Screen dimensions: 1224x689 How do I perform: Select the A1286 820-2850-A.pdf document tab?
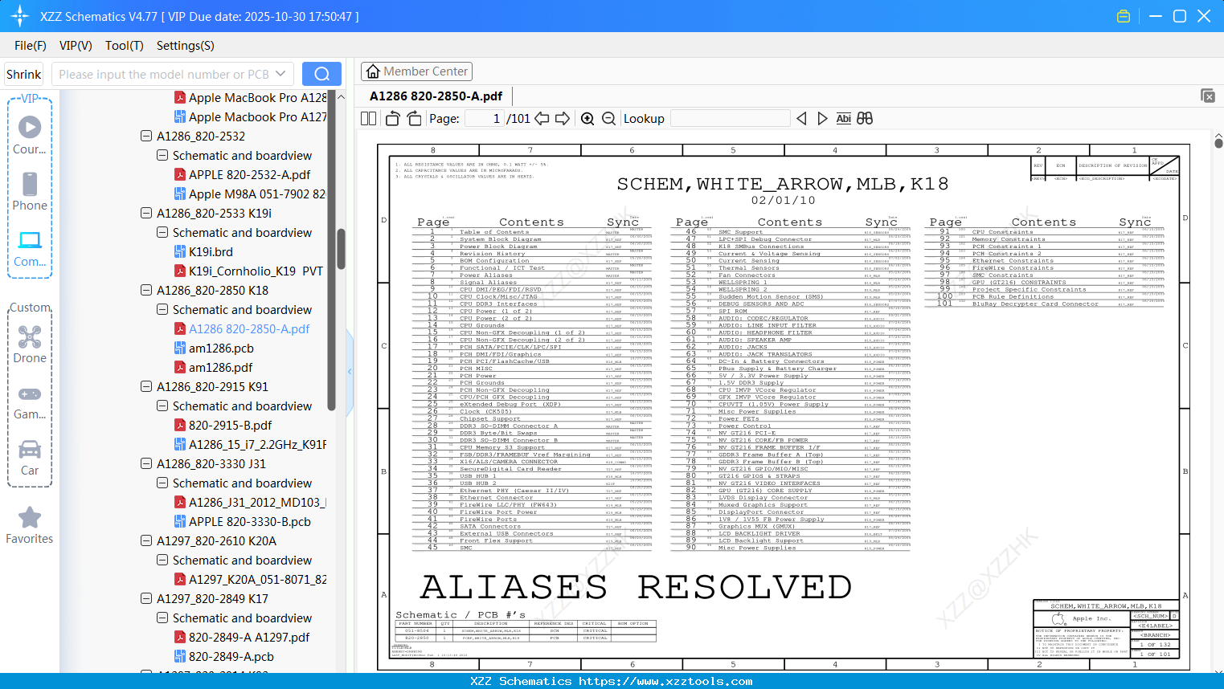(436, 96)
